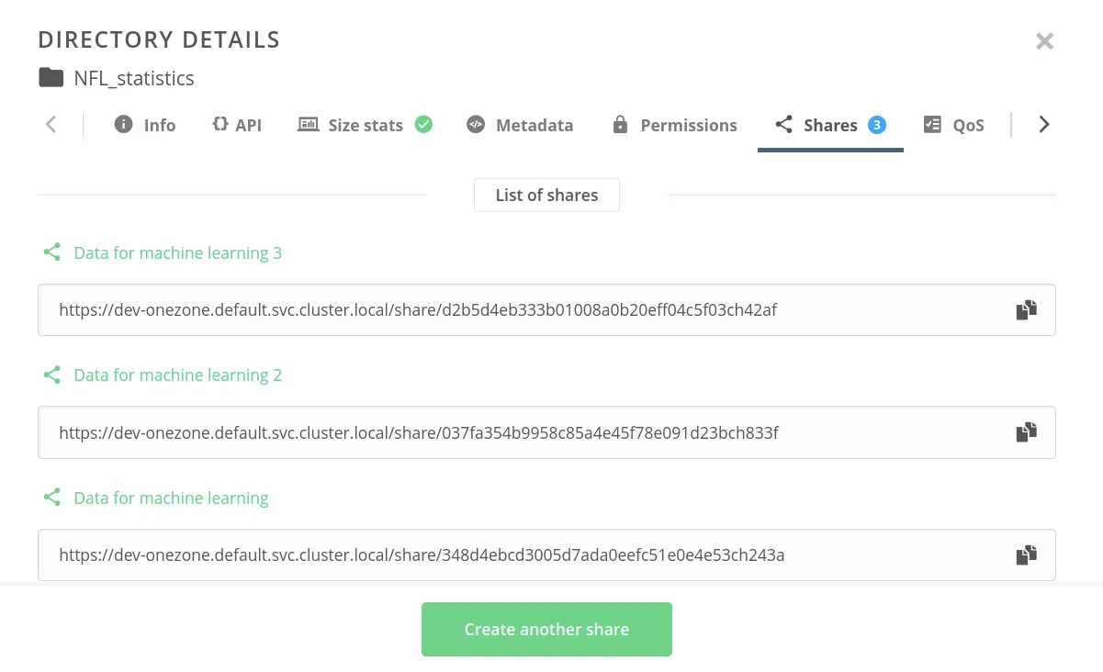Copy the second share URL ending ch833f
The width and height of the screenshot is (1103, 672).
click(x=1026, y=431)
